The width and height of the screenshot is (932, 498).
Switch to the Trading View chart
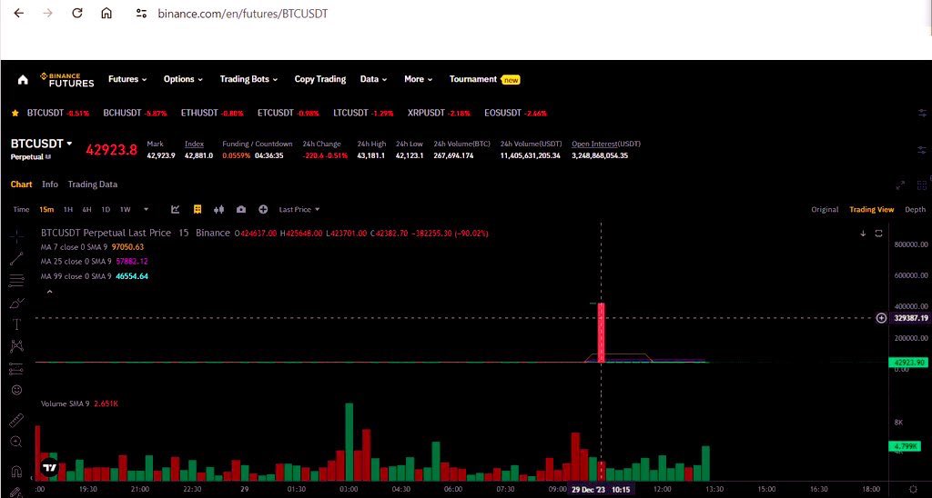click(871, 210)
